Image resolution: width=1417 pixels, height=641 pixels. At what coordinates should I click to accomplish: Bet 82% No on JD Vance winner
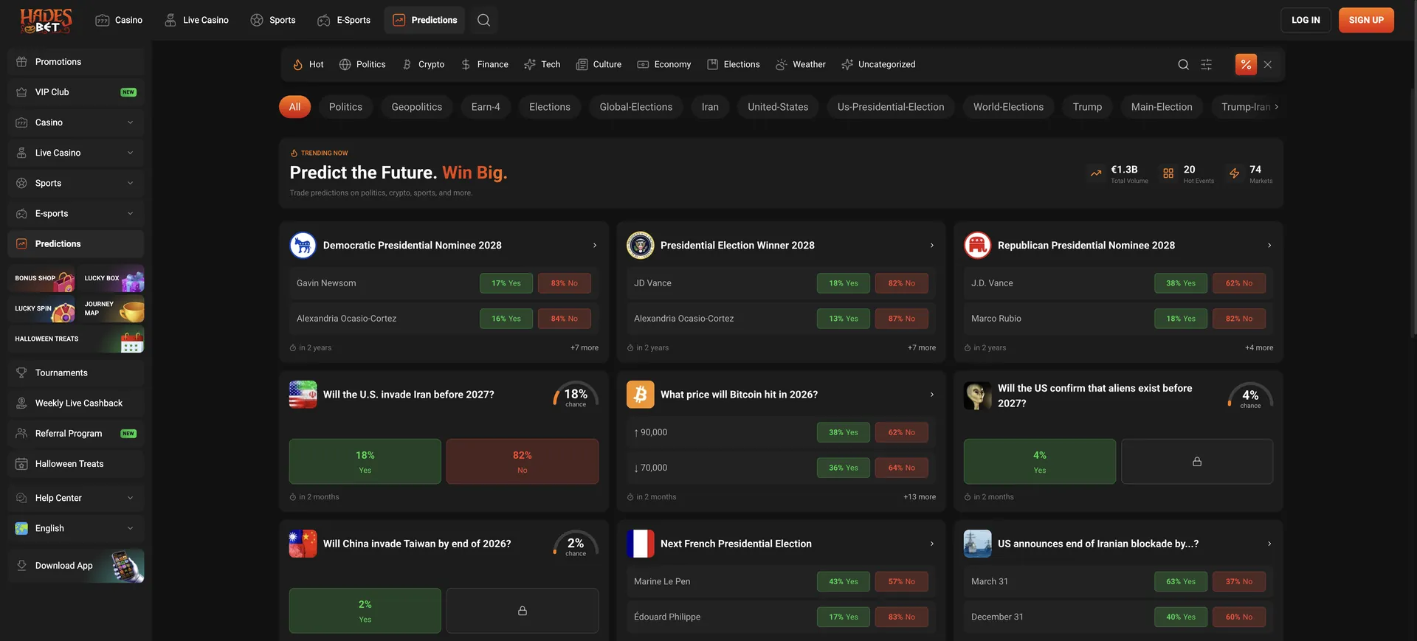[x=901, y=283]
